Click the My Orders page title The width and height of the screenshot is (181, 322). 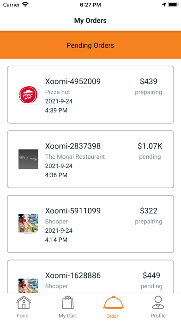tap(90, 20)
